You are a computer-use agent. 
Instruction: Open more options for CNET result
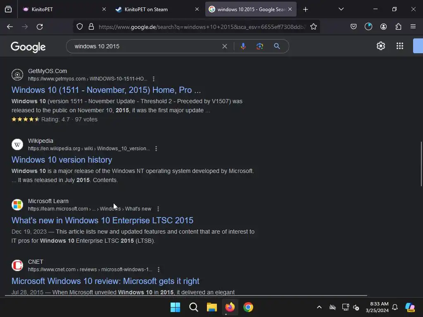point(158,270)
